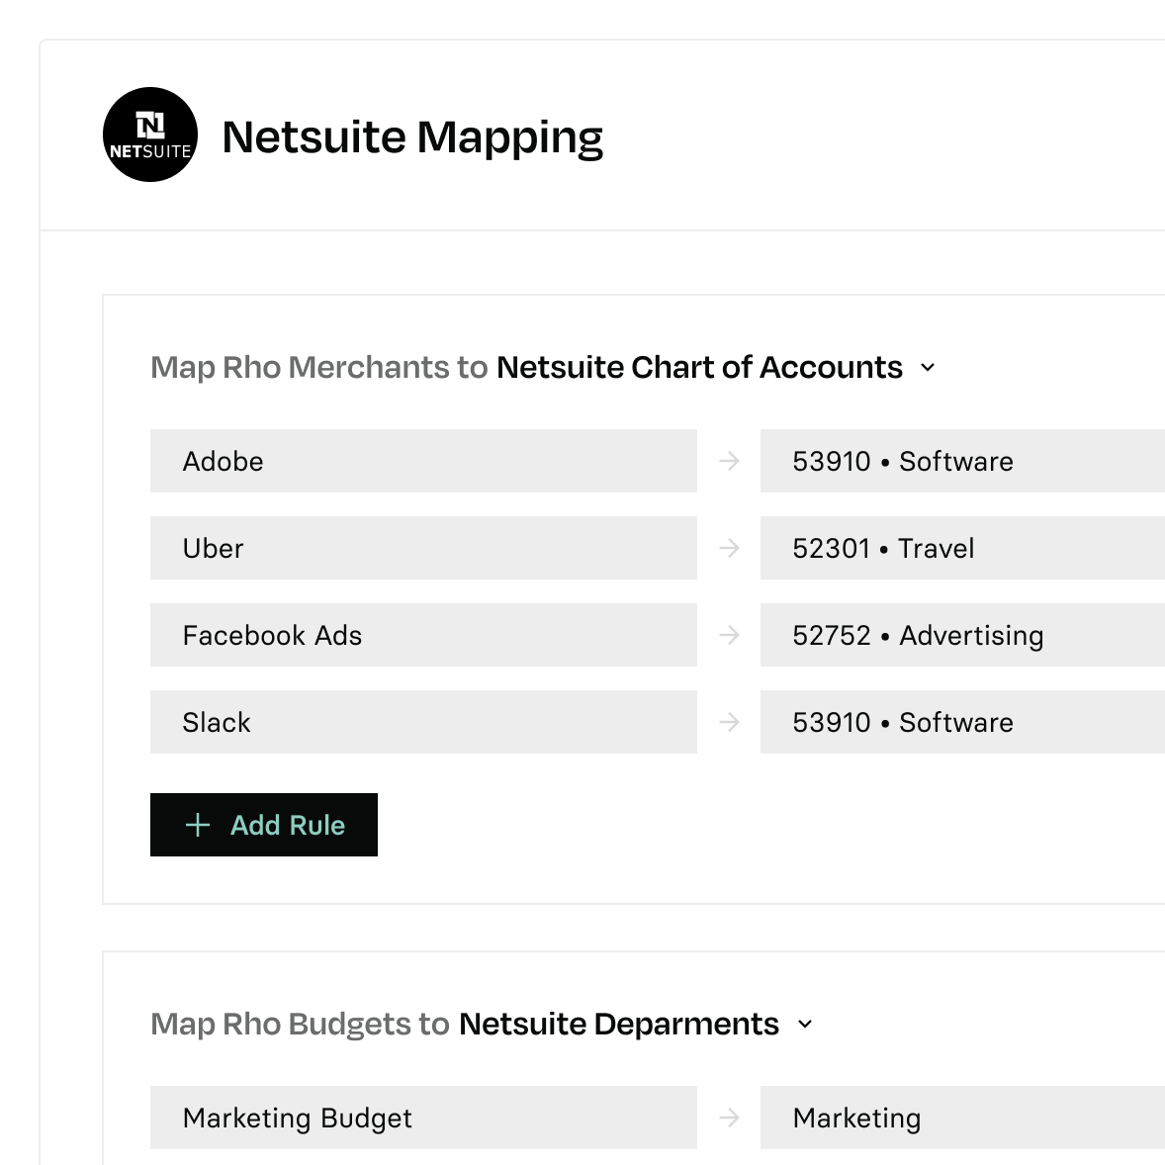Image resolution: width=1165 pixels, height=1165 pixels.
Task: Click the arrow icon in Marketing Budget row
Action: point(729,1118)
